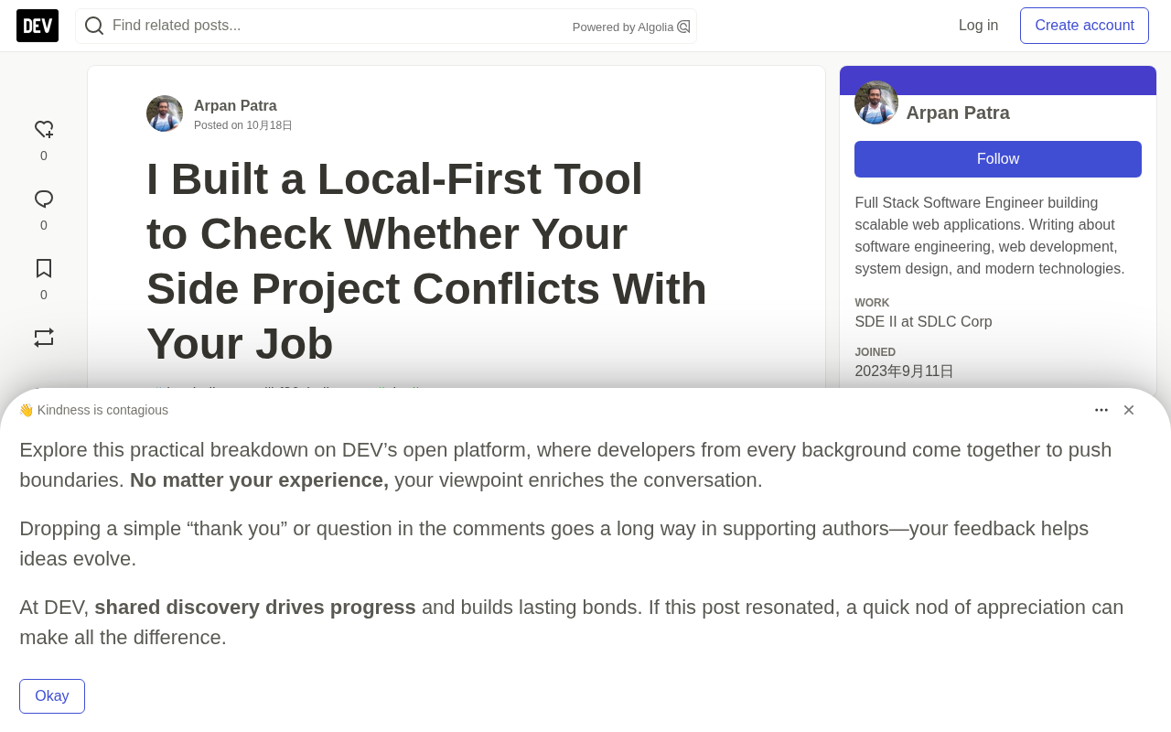Click the Powered by Algolia text
The width and height of the screenshot is (1171, 732).
click(623, 27)
